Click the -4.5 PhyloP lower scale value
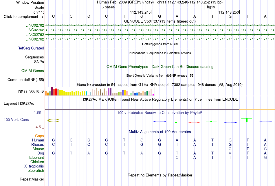The width and height of the screenshot is (275, 186). (38, 127)
